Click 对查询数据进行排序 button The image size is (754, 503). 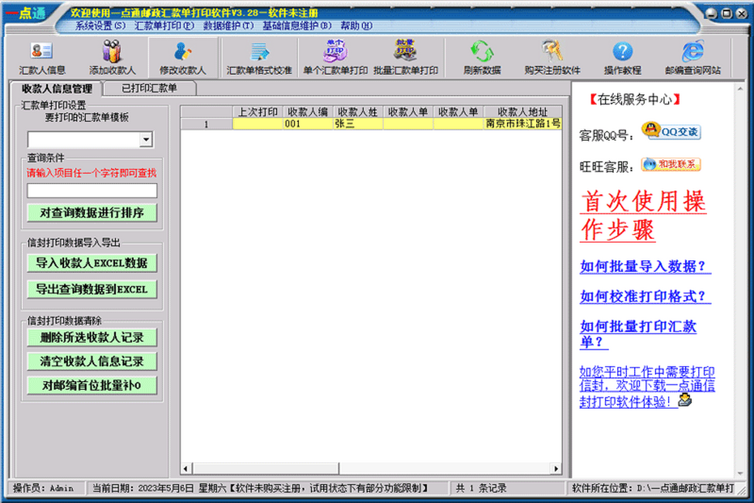tap(92, 213)
